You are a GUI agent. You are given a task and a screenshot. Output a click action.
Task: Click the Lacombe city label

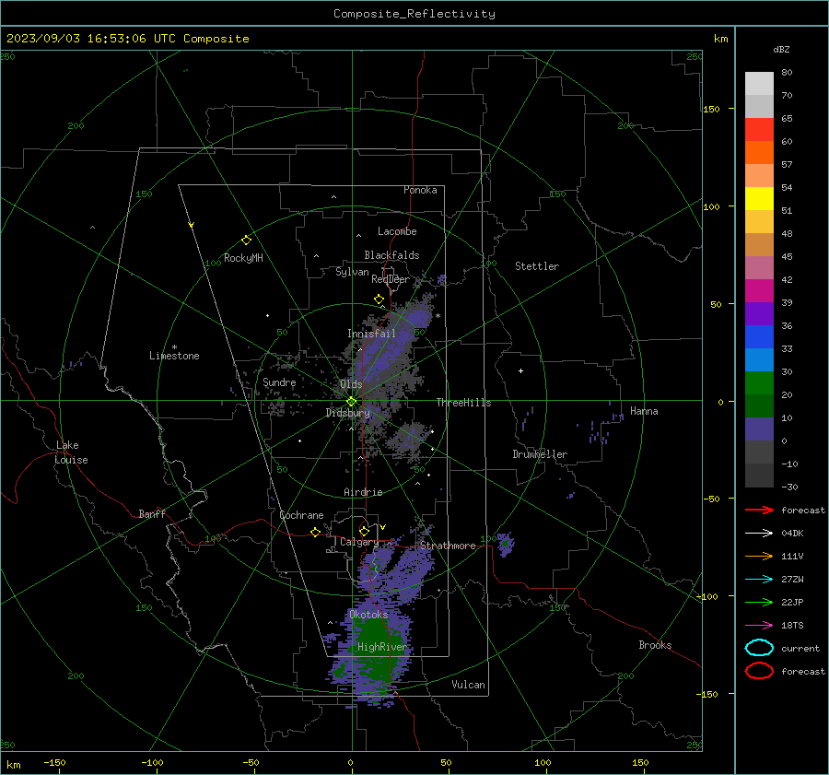(397, 231)
